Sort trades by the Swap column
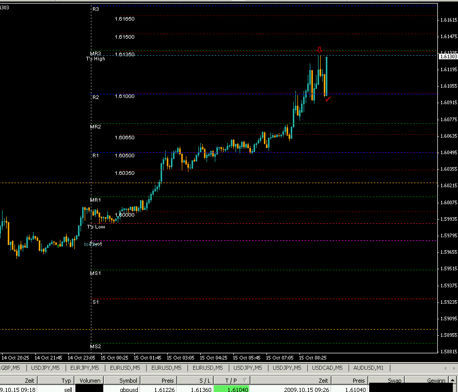This screenshot has width=458, height=392. click(386, 380)
